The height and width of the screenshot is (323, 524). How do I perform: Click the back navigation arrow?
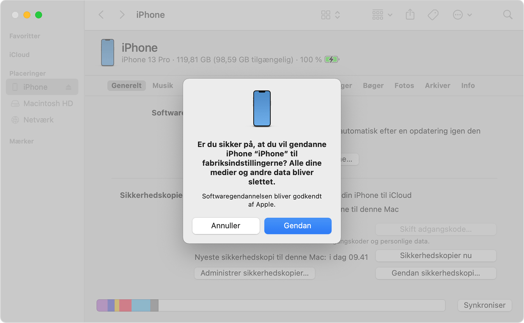click(x=101, y=15)
